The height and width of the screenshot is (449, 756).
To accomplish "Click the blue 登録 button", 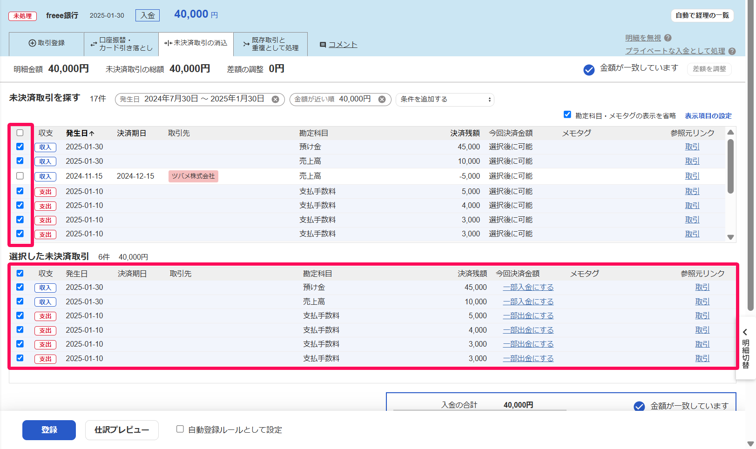I will pyautogui.click(x=49, y=430).
